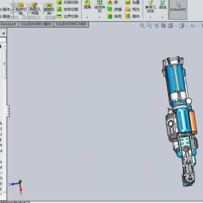Expand the dropdown arrow under Curves (曲线)
This screenshot has height=203, width=203.
point(162,17)
